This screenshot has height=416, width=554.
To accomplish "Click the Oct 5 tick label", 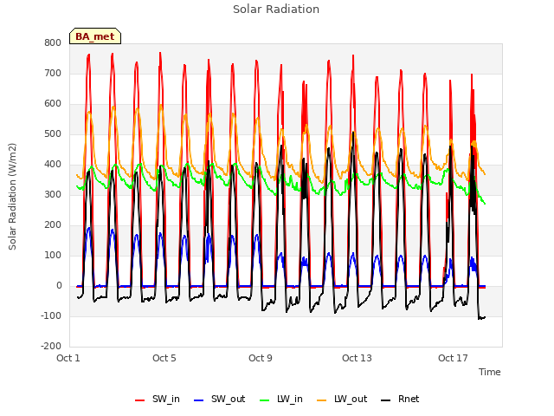I will point(164,358).
